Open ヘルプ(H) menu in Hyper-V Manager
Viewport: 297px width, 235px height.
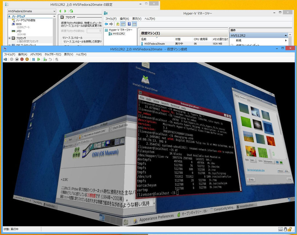click(150, 19)
